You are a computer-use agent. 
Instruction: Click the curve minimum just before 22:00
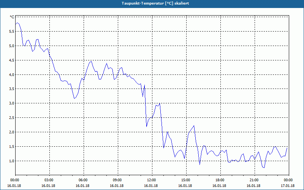(x=264, y=168)
